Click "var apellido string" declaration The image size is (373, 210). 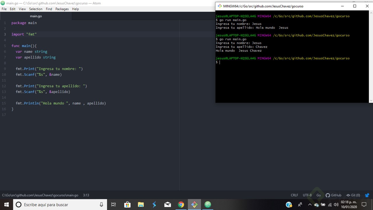(x=36, y=57)
